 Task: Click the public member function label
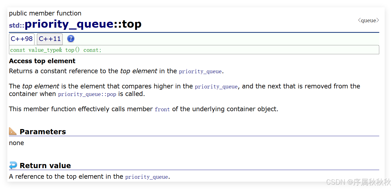tap(45, 13)
